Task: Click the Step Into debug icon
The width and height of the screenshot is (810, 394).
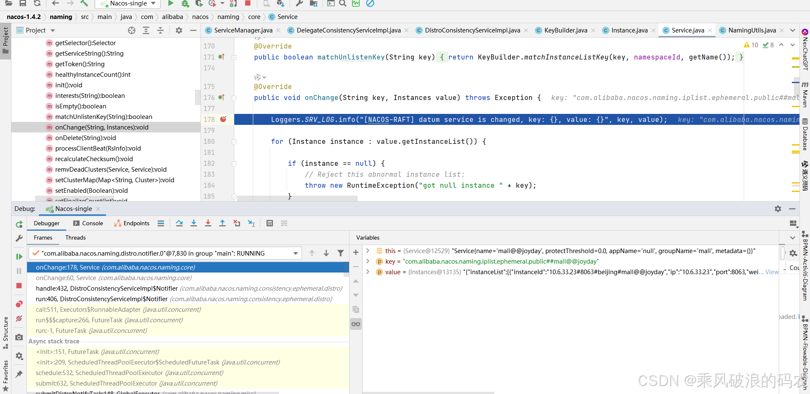Action: point(194,224)
